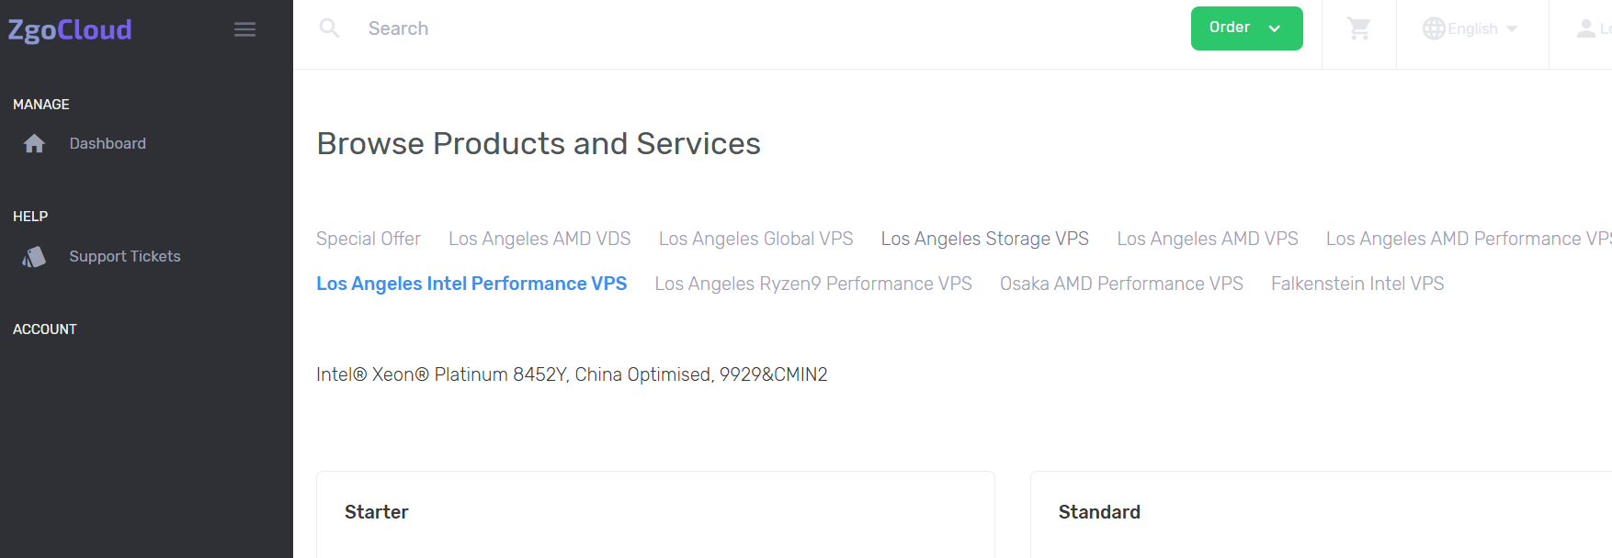Click the Support Tickets icon
The width and height of the screenshot is (1612, 558).
[x=34, y=257]
